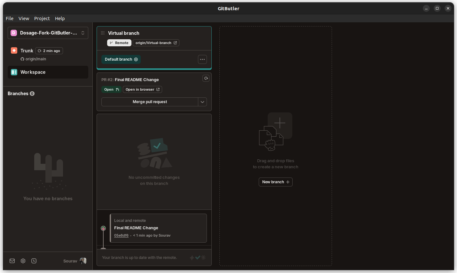Open PR #2 in browser

pyautogui.click(x=142, y=89)
